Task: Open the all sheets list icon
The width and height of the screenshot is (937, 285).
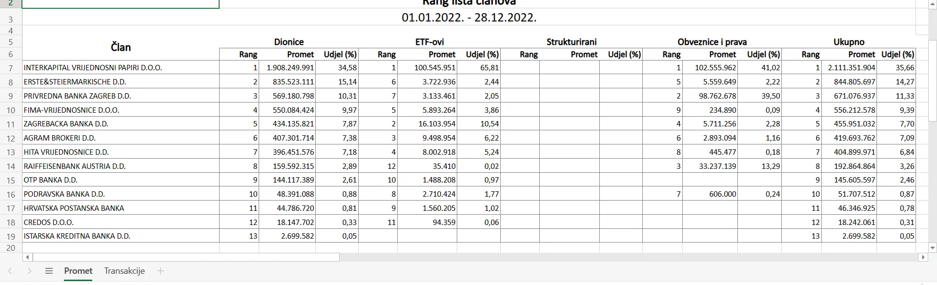Action: click(x=49, y=271)
